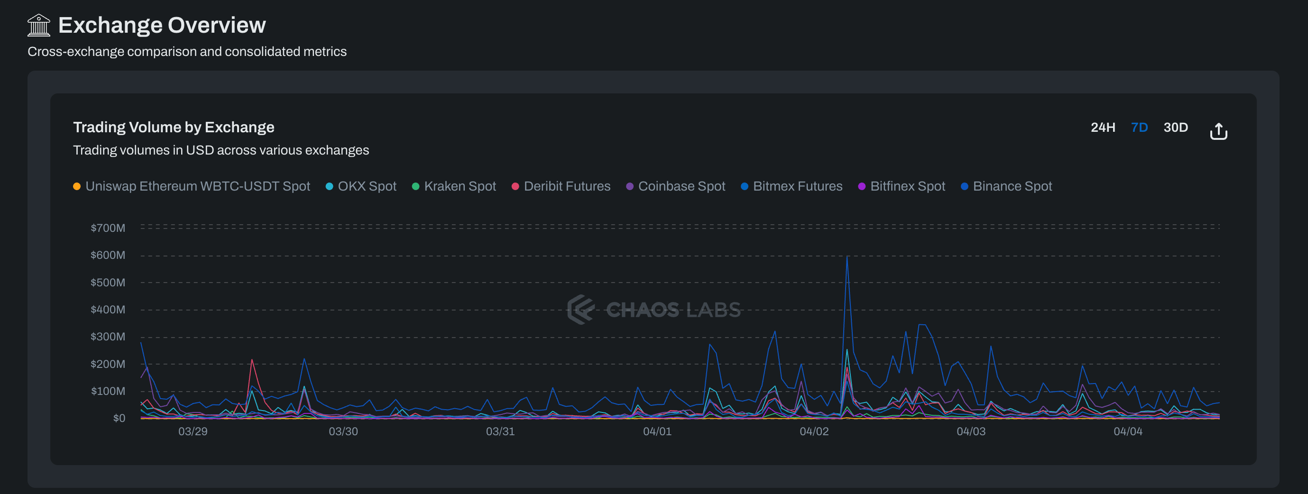The image size is (1308, 494).
Task: Click the 03/30 x-axis date label
Action: point(343,431)
